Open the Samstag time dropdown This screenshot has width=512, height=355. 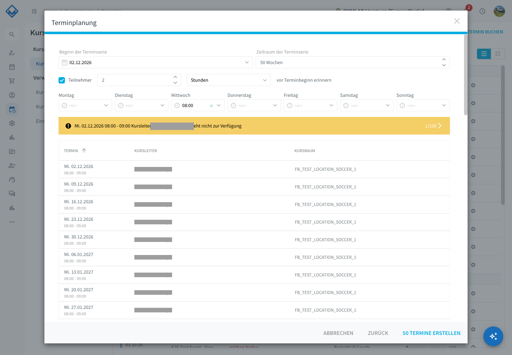coord(367,105)
